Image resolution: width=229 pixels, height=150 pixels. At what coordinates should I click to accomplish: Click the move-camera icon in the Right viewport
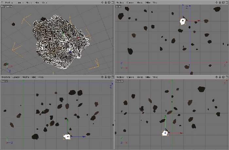click(x=102, y=77)
